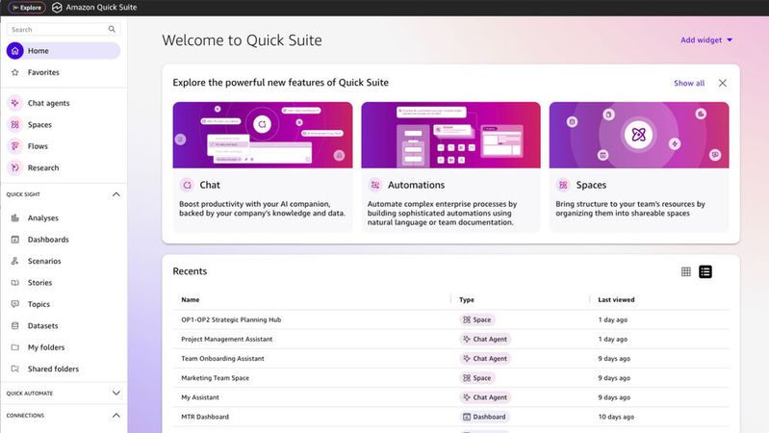Open Shared folders icon

click(x=14, y=369)
